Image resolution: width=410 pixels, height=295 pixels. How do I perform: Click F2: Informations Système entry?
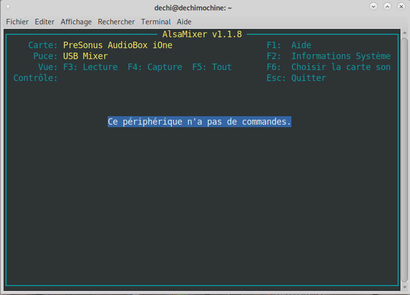click(x=329, y=56)
